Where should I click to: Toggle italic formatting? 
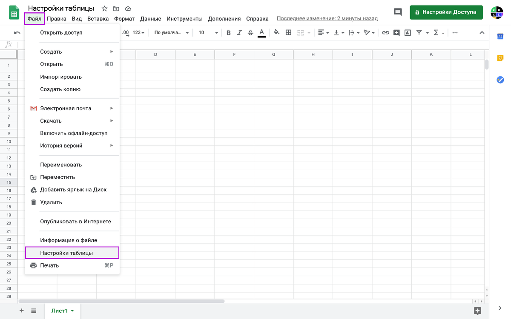(240, 33)
